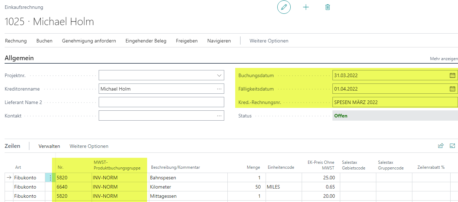Screen dimensions: 458x202
Task: Open the Rechnung menu
Action: tap(16, 41)
